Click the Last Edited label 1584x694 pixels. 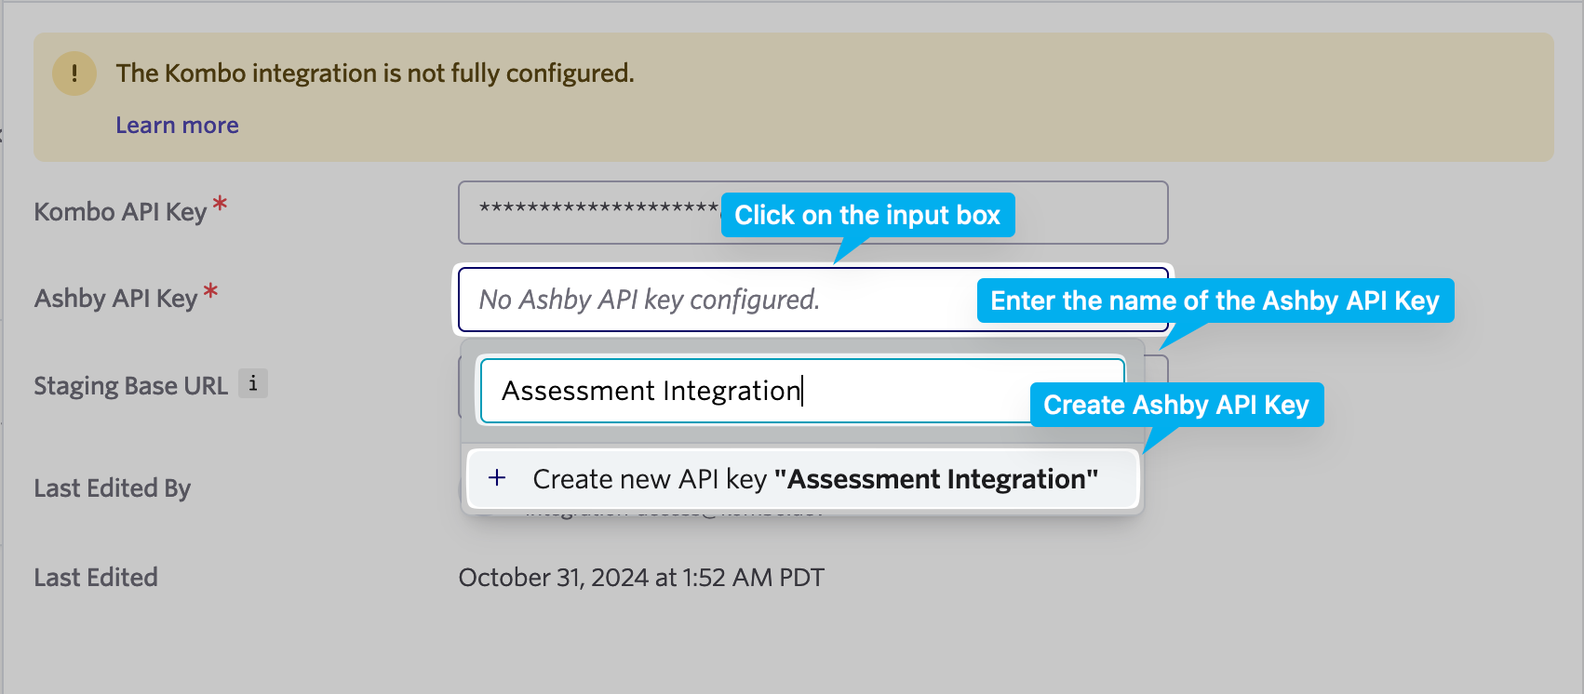(x=96, y=578)
